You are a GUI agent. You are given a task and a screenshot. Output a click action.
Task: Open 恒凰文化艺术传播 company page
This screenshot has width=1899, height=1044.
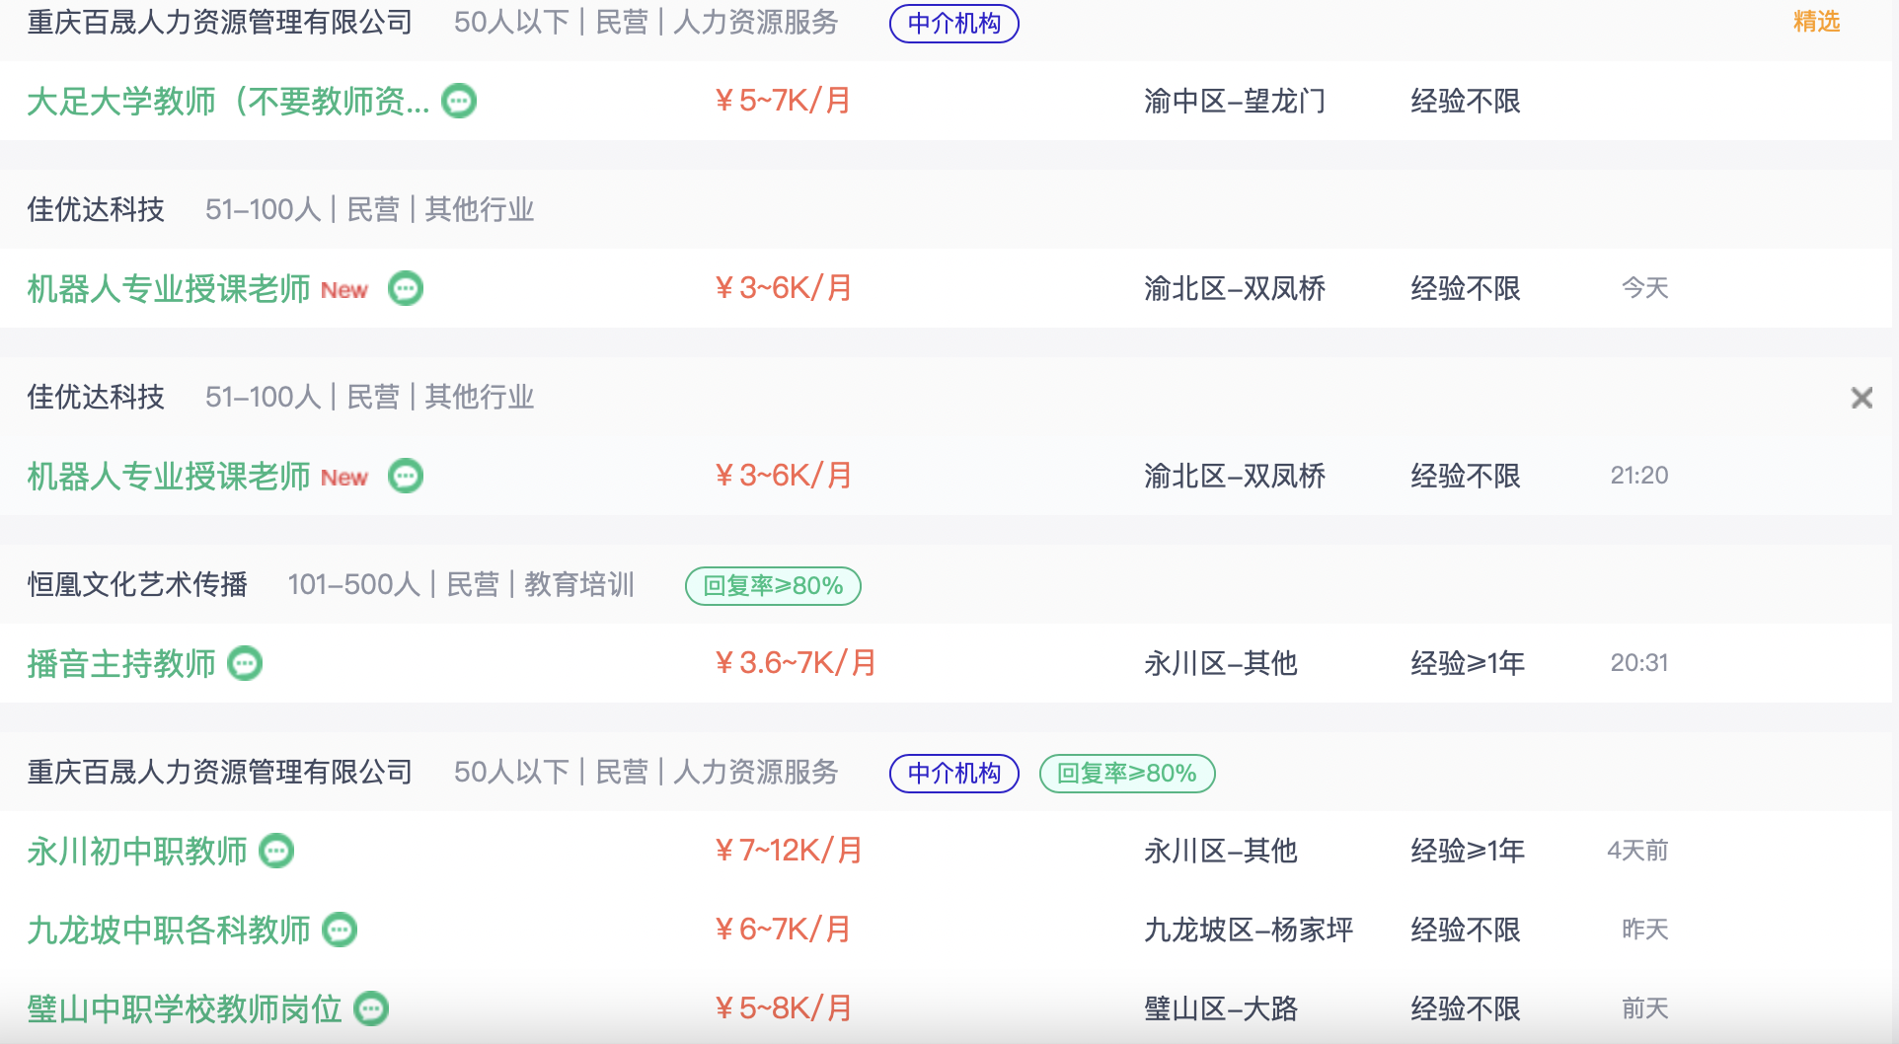(137, 584)
